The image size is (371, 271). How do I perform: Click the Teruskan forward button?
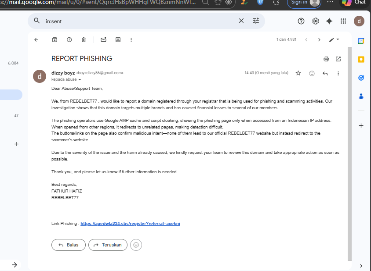(108, 245)
